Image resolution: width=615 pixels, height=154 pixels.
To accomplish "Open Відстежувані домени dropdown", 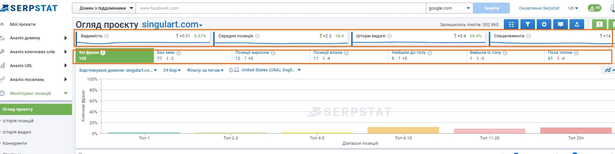I will tap(118, 70).
